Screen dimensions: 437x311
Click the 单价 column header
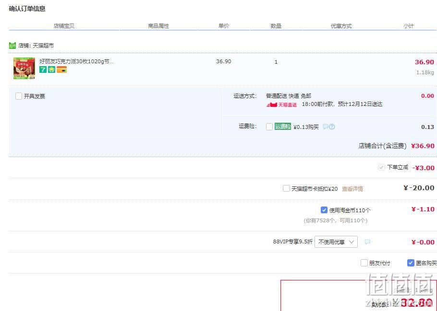click(x=223, y=26)
